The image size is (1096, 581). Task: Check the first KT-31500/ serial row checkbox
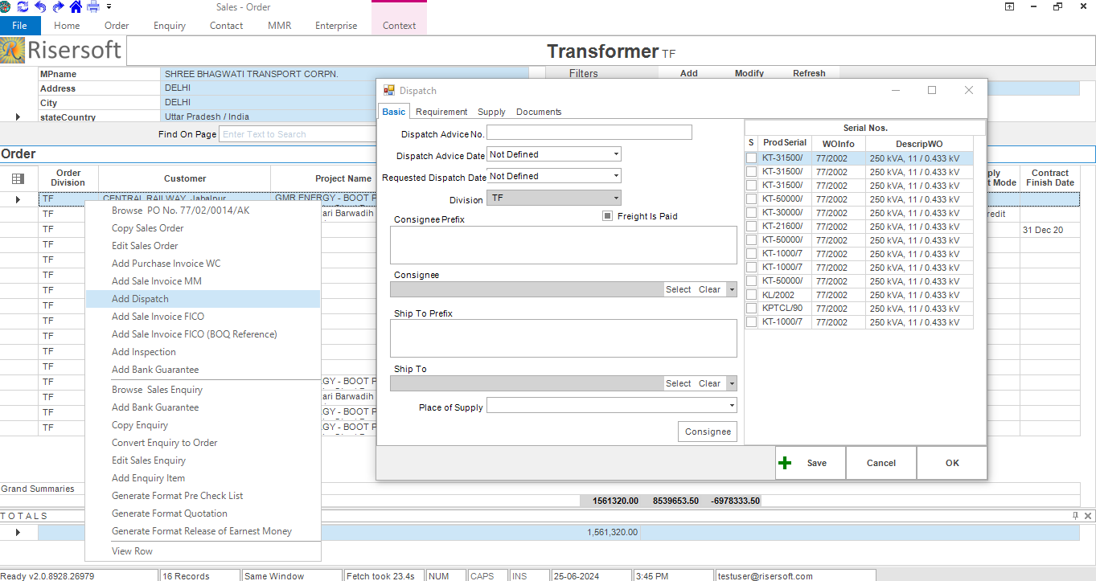752,158
